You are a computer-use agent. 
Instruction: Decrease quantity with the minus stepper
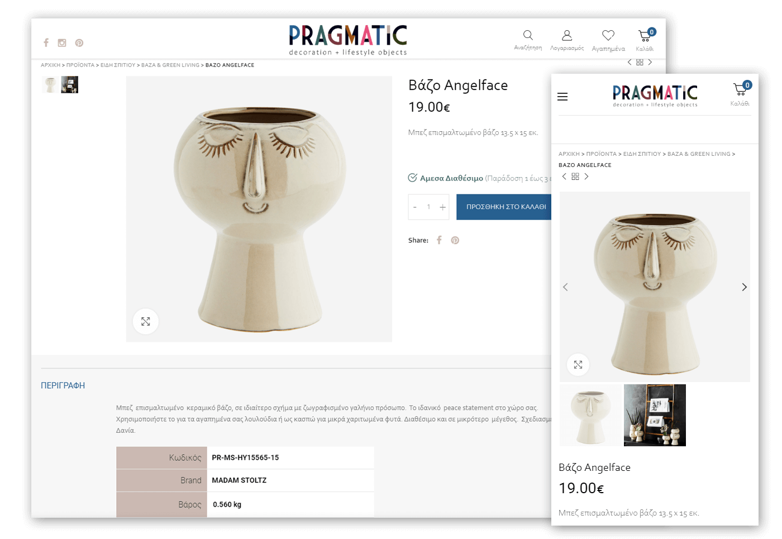(414, 207)
